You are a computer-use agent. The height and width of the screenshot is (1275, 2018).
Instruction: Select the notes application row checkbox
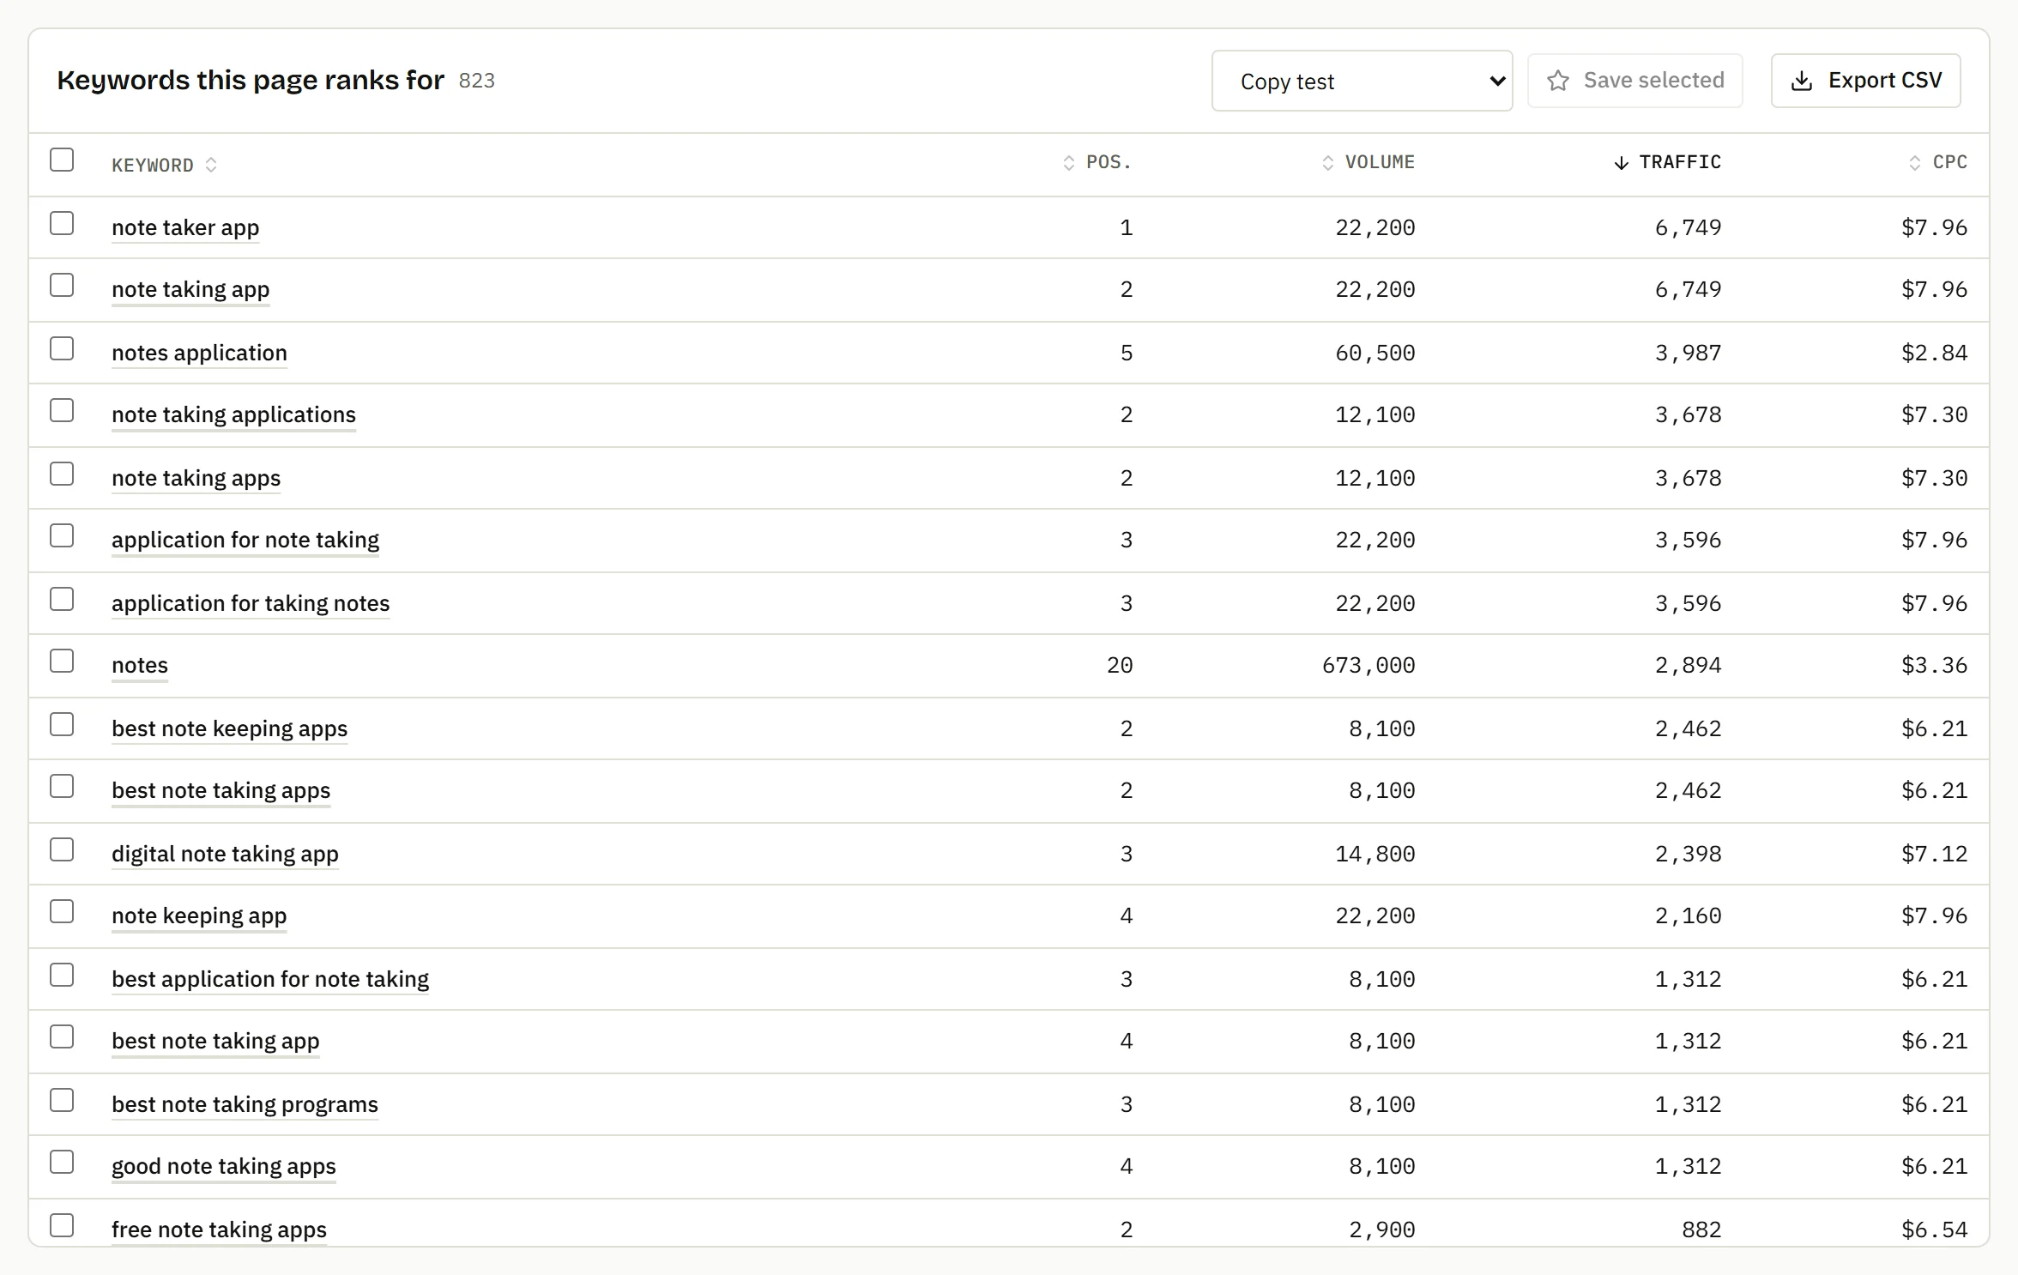coord(62,349)
